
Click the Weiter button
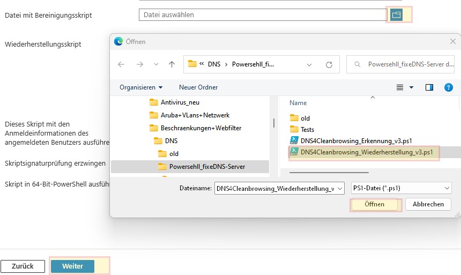click(73, 266)
